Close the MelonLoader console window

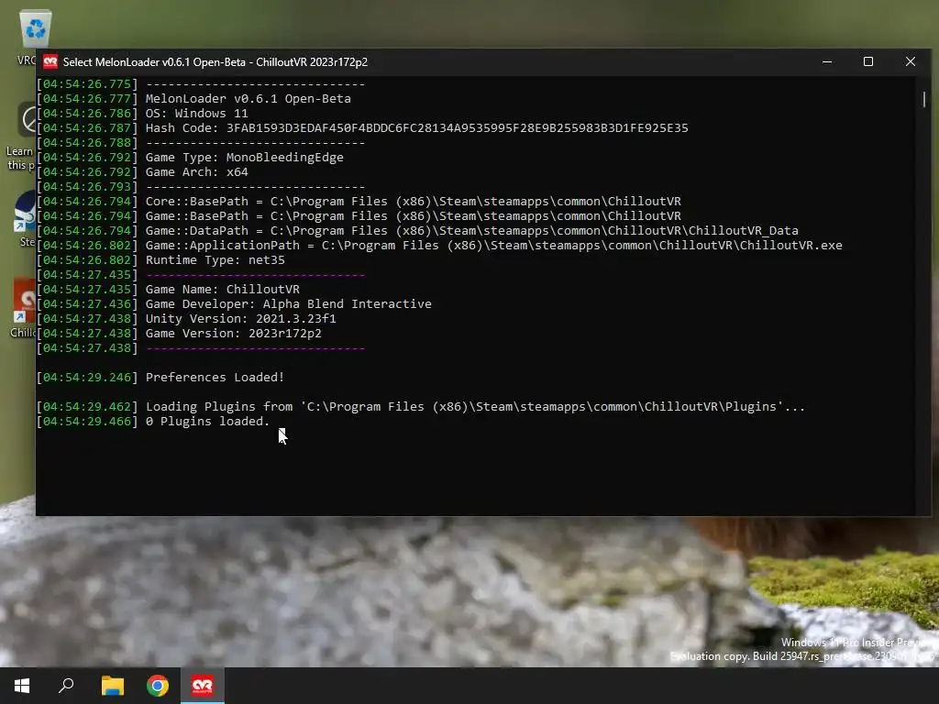click(x=911, y=61)
